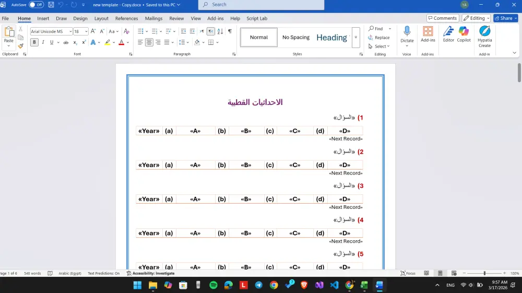Expand the Borders dropdown arrow
Screen dimensions: 522x293
[x=217, y=42]
